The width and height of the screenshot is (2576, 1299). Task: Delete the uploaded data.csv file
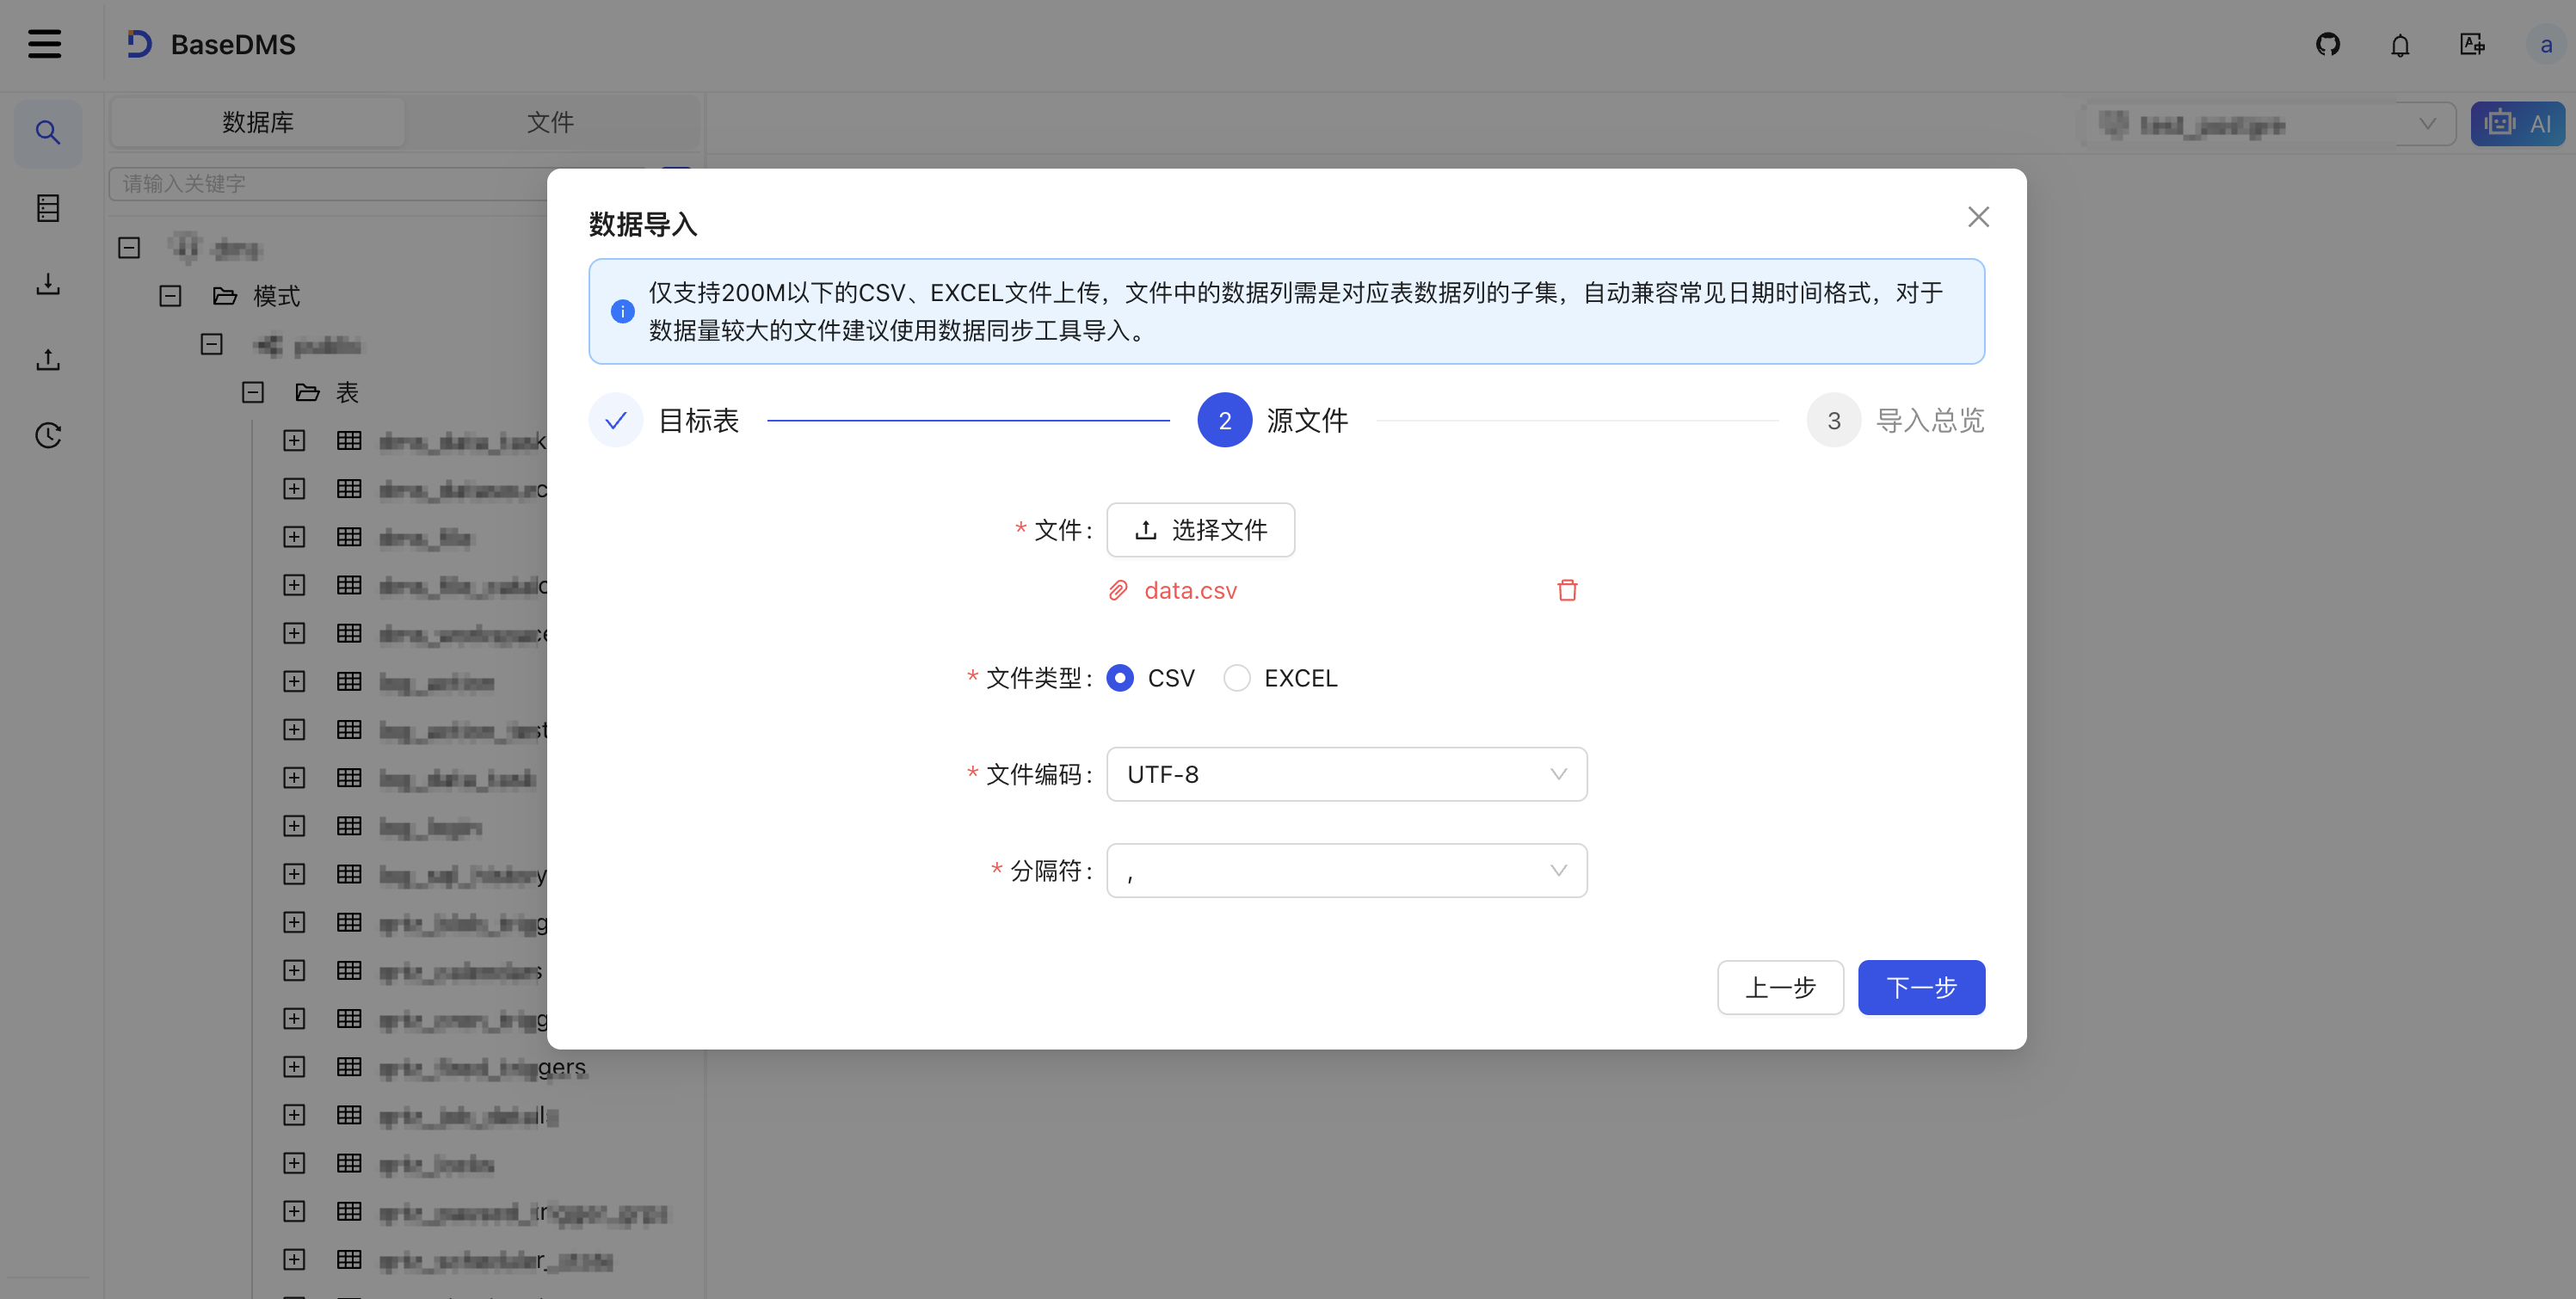(x=1566, y=590)
